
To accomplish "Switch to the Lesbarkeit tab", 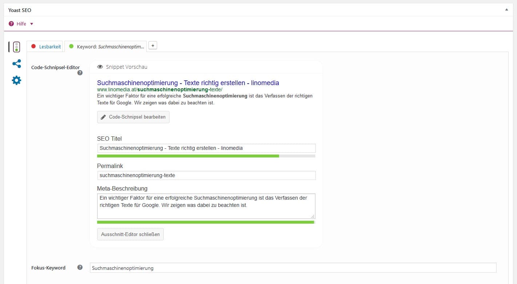I will (x=45, y=47).
